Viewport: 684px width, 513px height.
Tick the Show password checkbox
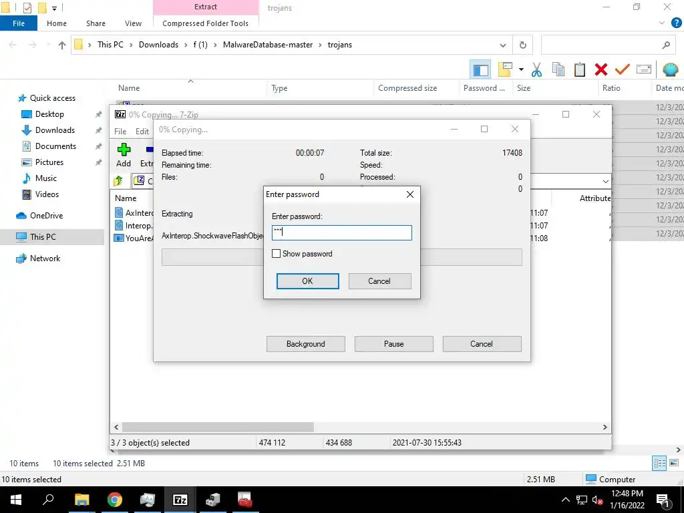[x=276, y=253]
